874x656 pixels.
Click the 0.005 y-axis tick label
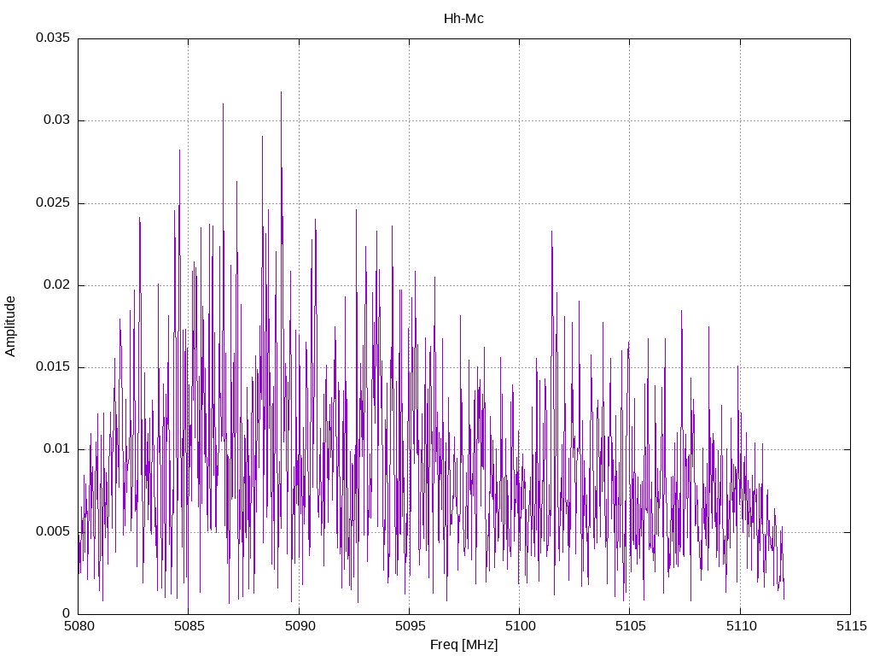(x=51, y=531)
